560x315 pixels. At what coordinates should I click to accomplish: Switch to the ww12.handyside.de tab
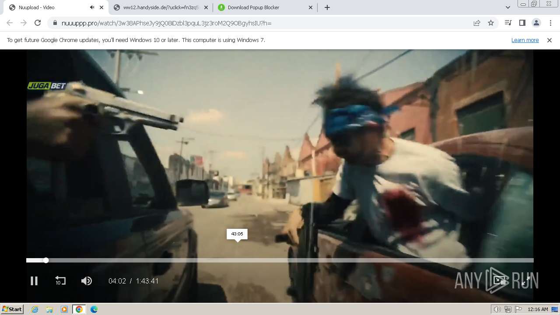[161, 7]
